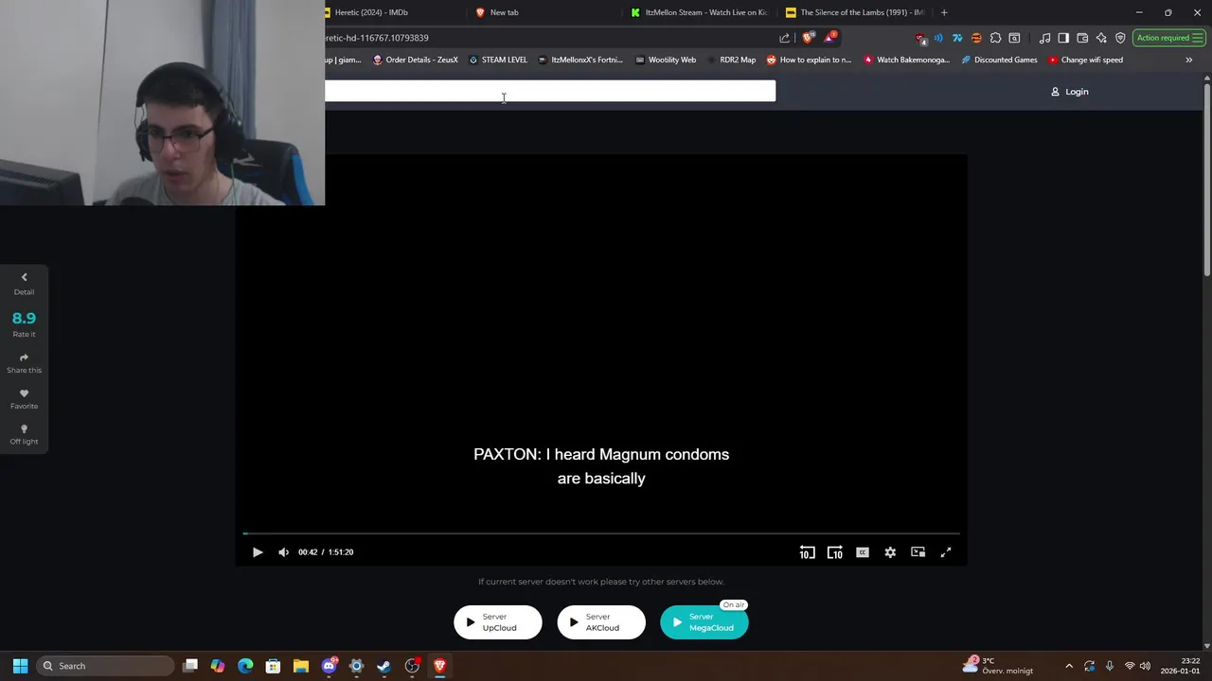Click the Login link
This screenshot has width=1212, height=681.
pyautogui.click(x=1070, y=92)
